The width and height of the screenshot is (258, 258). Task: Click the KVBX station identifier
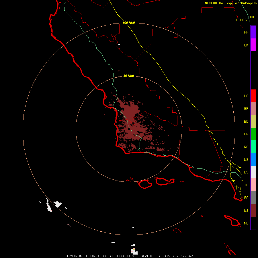[x=147, y=256]
